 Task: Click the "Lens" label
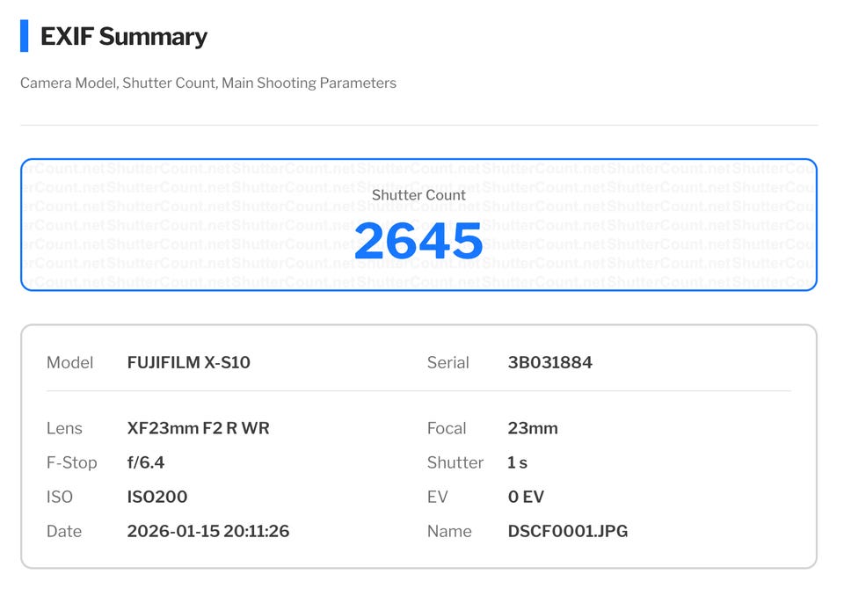point(64,428)
